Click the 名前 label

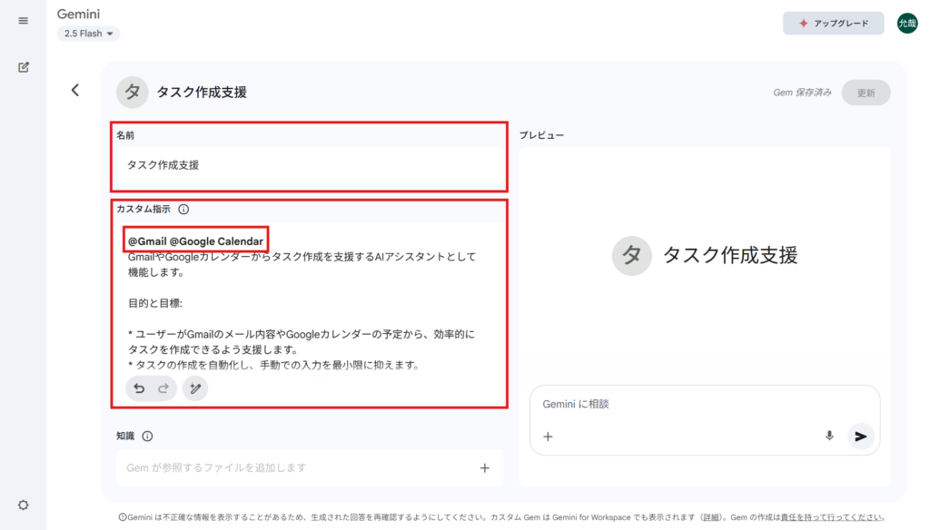[x=125, y=135]
